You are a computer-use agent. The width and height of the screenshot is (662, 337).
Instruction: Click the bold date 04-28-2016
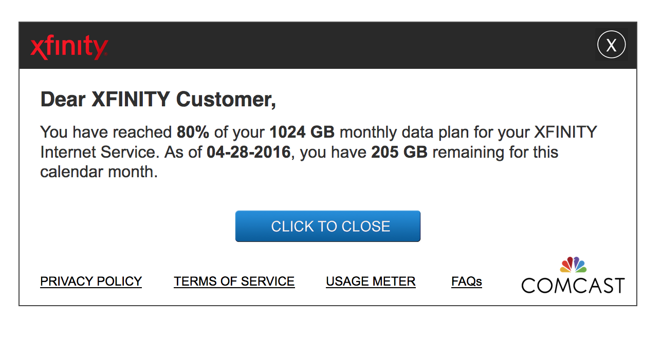249,153
